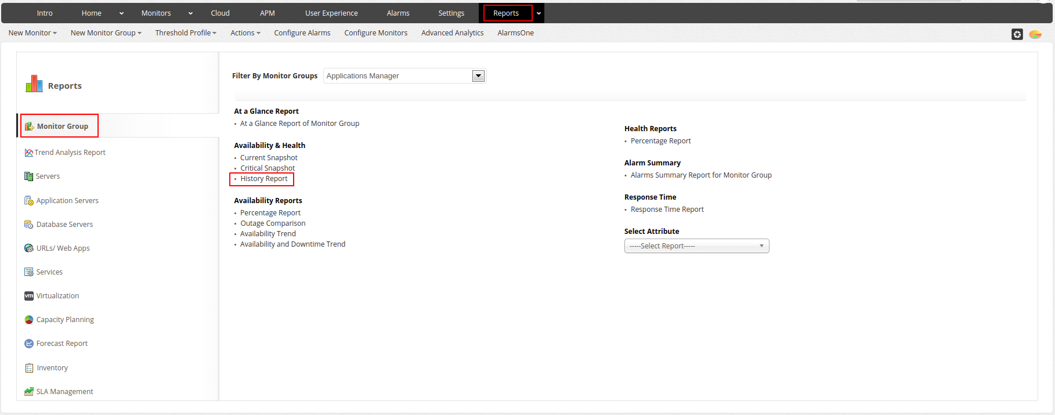The height and width of the screenshot is (415, 1055).
Task: Click the Capacity Planning pie icon
Action: pos(28,320)
